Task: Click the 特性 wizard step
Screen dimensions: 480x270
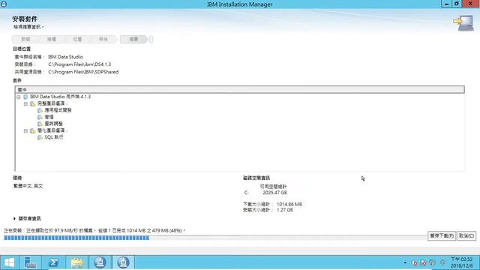Action: (103, 39)
